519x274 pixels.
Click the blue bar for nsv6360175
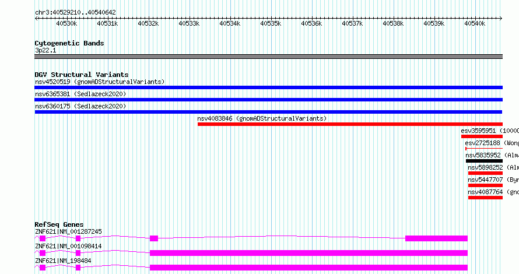268,112
